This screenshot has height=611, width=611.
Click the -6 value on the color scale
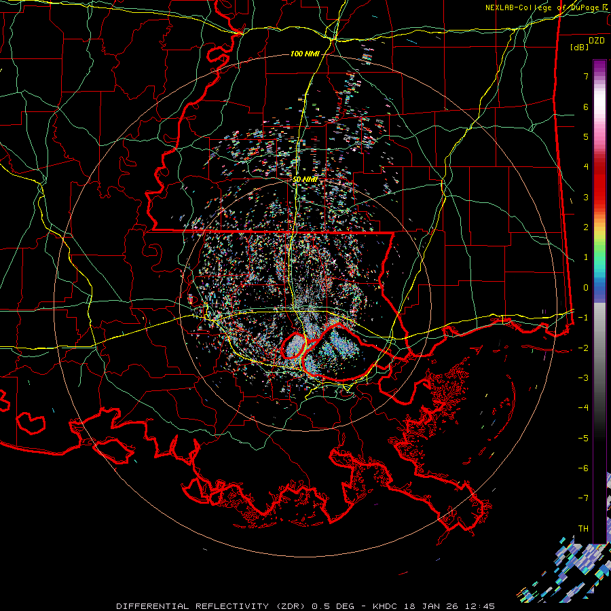(583, 468)
